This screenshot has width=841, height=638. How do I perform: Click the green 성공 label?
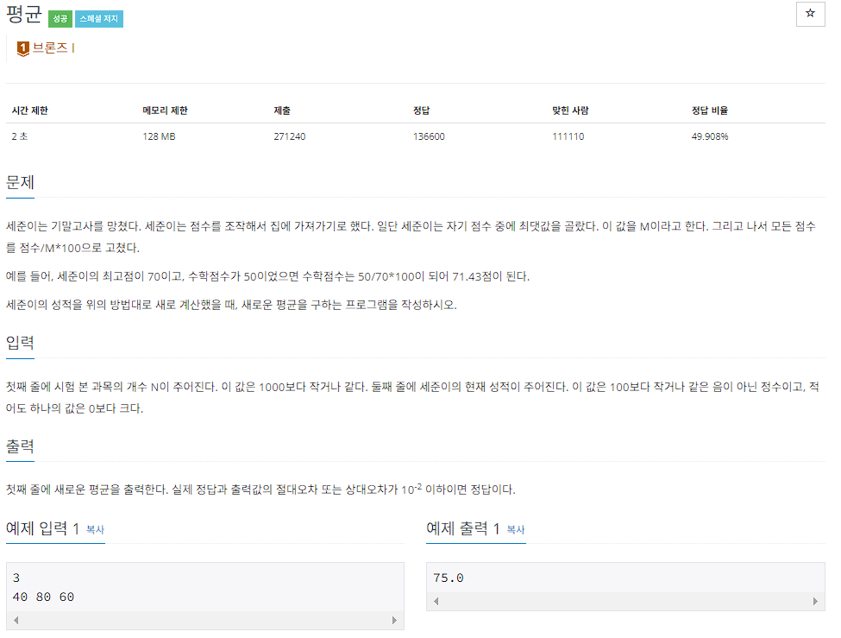(x=60, y=19)
